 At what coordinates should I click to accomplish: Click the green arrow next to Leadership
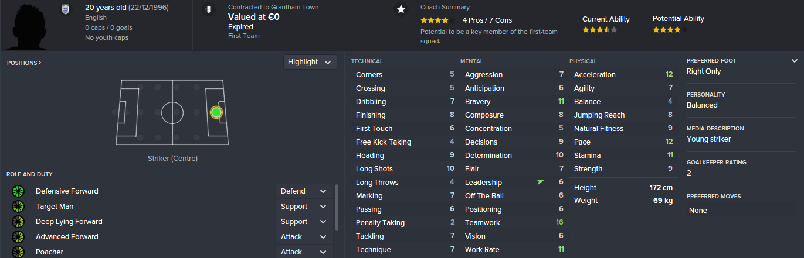click(x=540, y=183)
